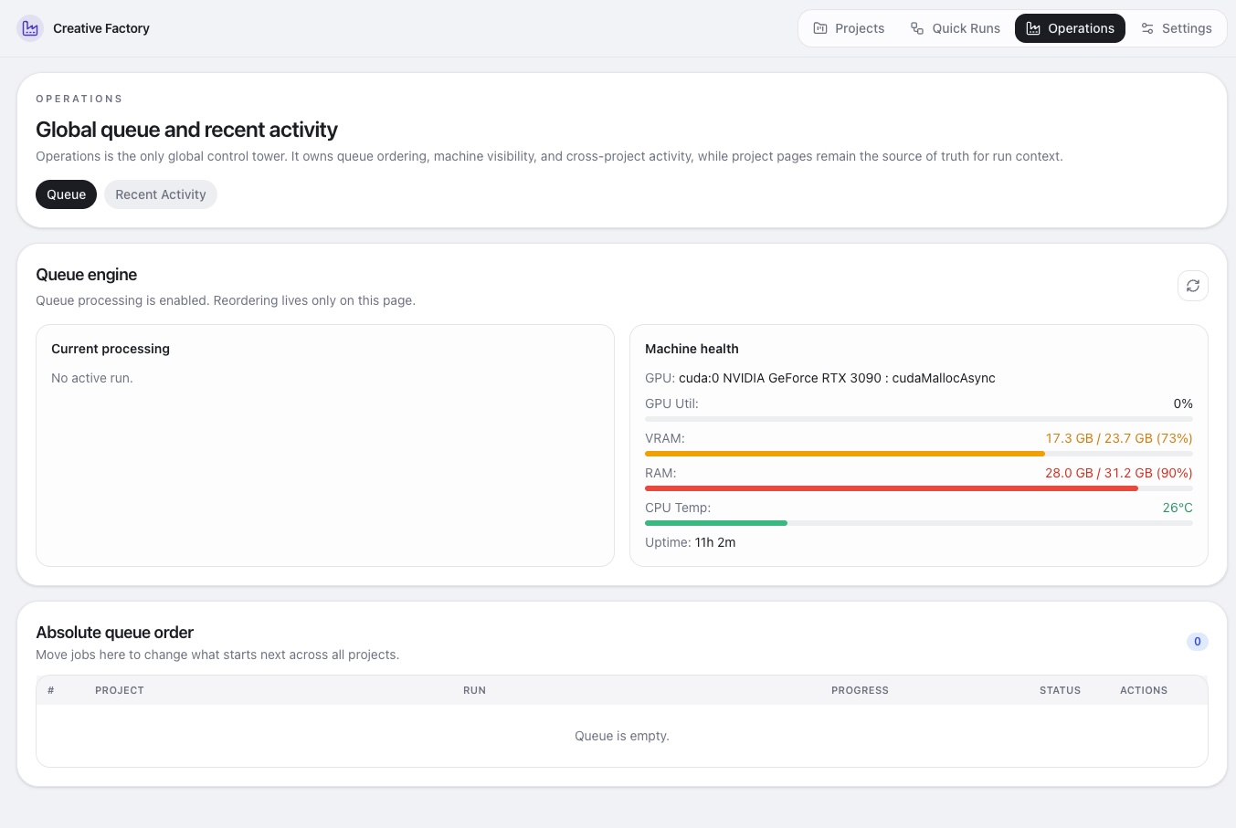The height and width of the screenshot is (828, 1236).
Task: Click the PROJECT column header
Action: click(120, 690)
